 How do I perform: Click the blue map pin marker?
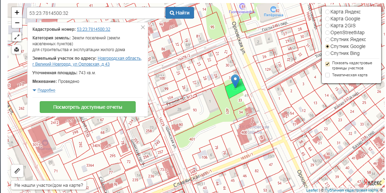235,81
